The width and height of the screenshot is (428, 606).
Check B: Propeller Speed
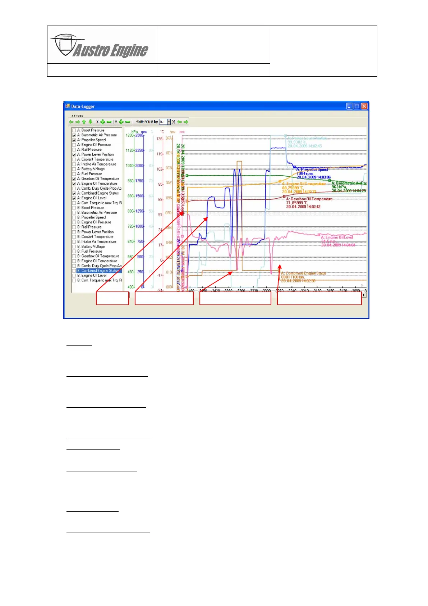[x=74, y=218]
